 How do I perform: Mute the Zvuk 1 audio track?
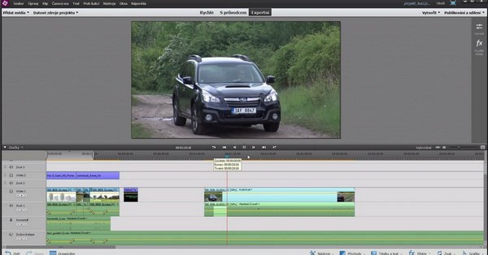[x=11, y=205]
